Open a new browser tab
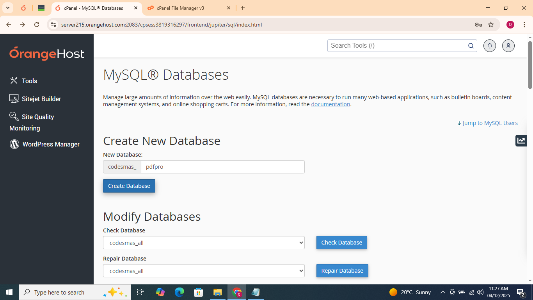 243,8
